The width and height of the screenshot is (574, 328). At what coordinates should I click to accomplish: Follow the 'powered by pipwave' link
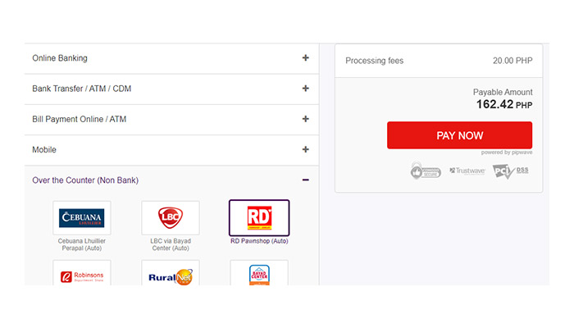pyautogui.click(x=506, y=153)
